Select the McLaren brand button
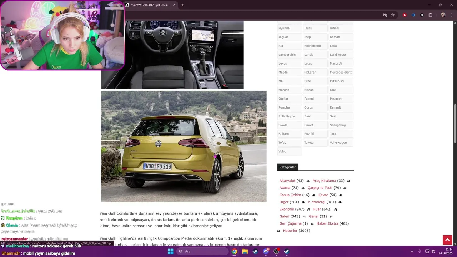The image size is (457, 257). click(315, 72)
